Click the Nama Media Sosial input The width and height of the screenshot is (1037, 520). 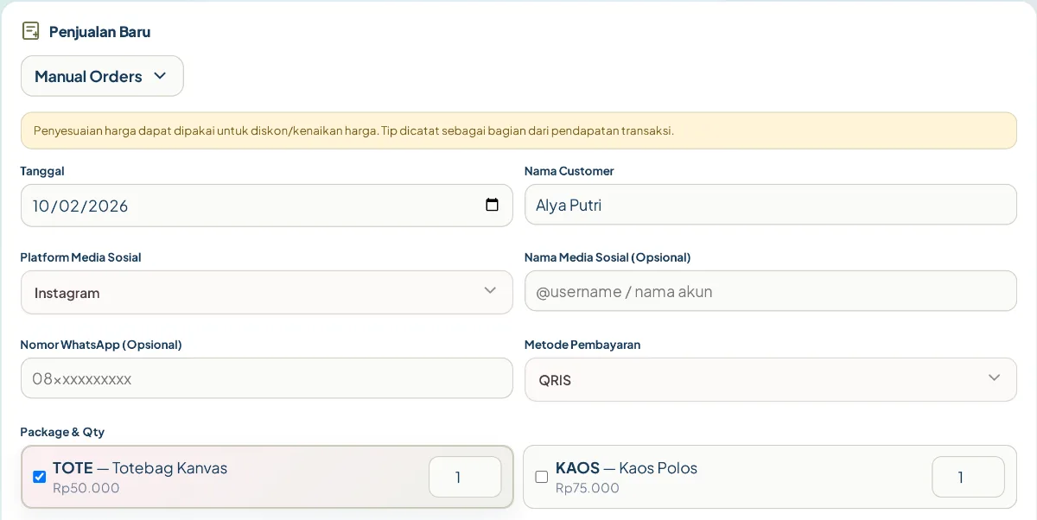[770, 291]
